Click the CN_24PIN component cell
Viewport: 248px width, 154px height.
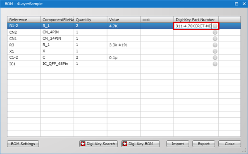[57, 39]
